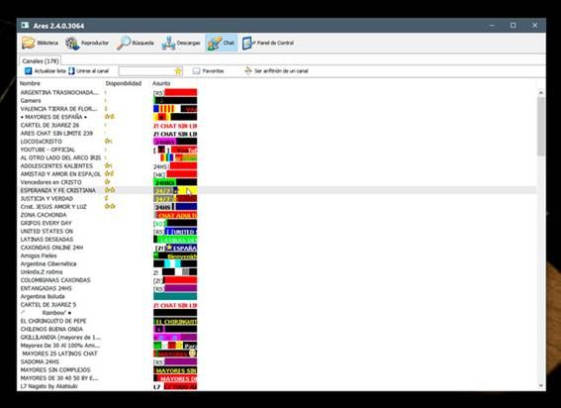Open the Descargas downloads section
The width and height of the screenshot is (561, 408).
click(x=181, y=43)
